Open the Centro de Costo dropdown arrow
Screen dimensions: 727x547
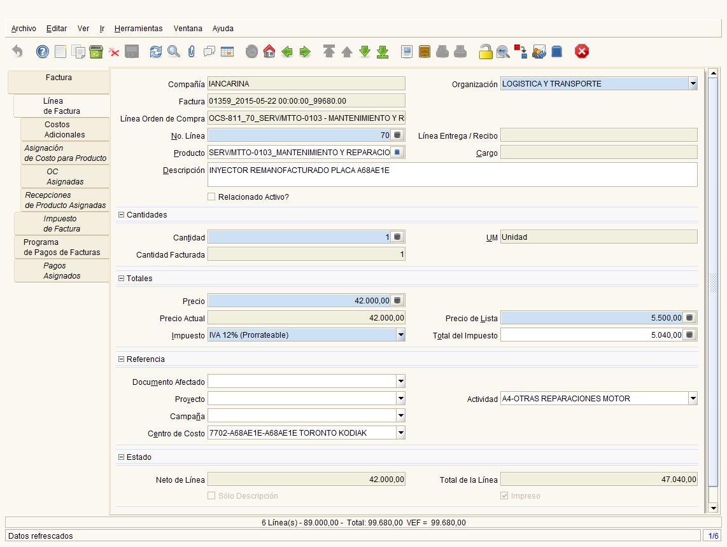[x=400, y=433]
